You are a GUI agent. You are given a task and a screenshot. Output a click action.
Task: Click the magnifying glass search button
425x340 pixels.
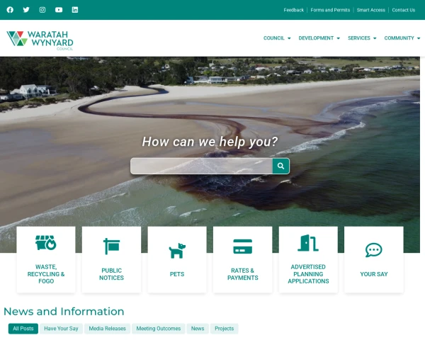pyautogui.click(x=280, y=166)
